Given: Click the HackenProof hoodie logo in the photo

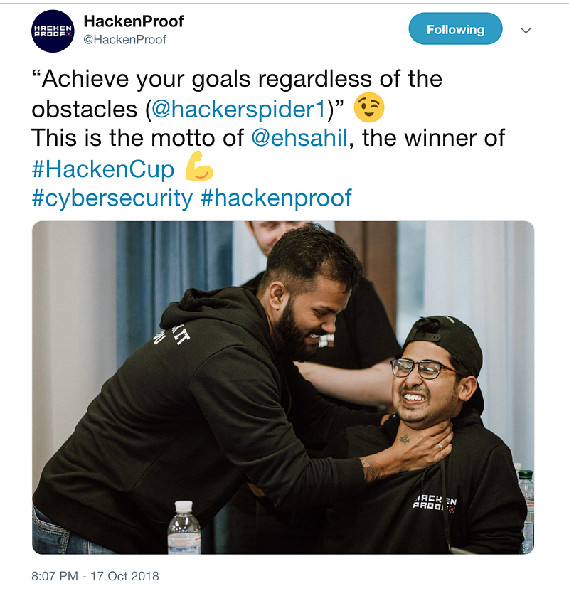Looking at the screenshot, I should point(434,504).
